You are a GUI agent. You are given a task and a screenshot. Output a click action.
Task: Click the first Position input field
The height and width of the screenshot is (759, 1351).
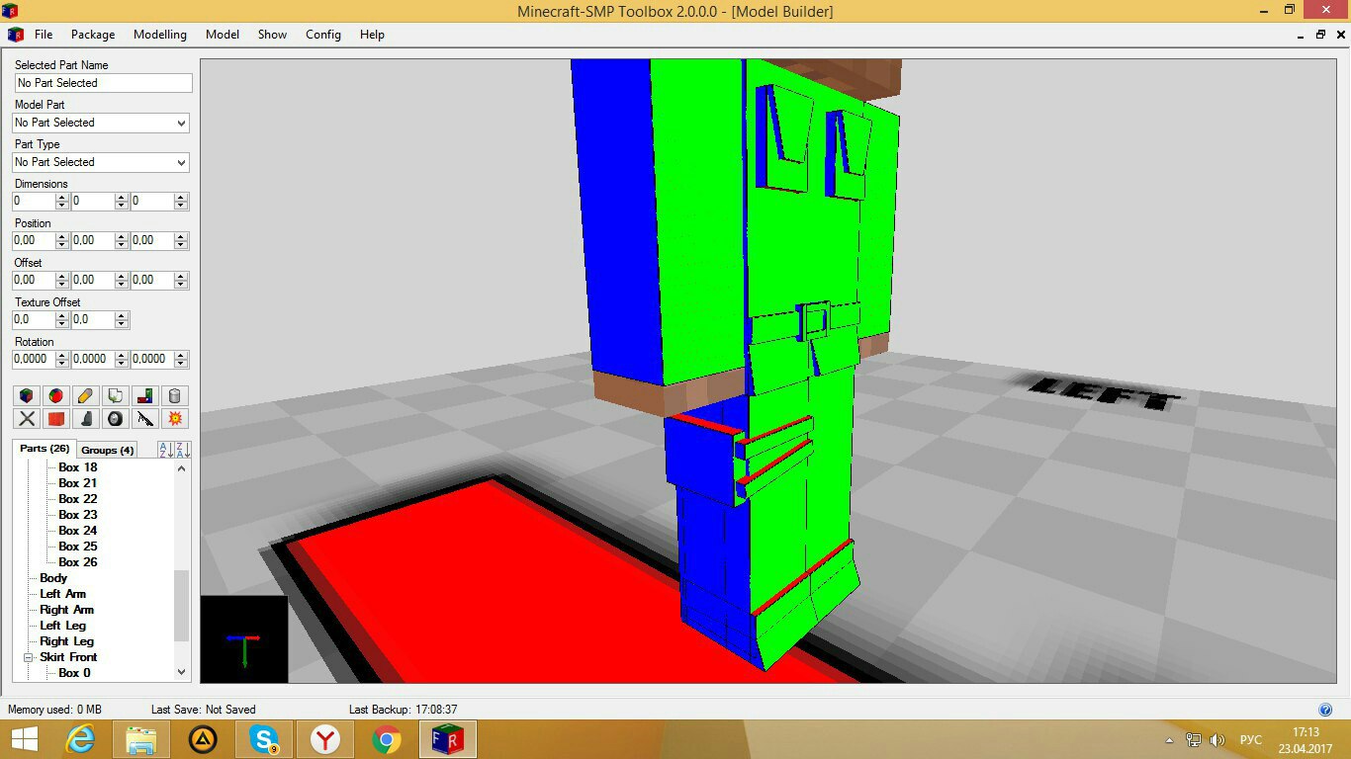[34, 240]
